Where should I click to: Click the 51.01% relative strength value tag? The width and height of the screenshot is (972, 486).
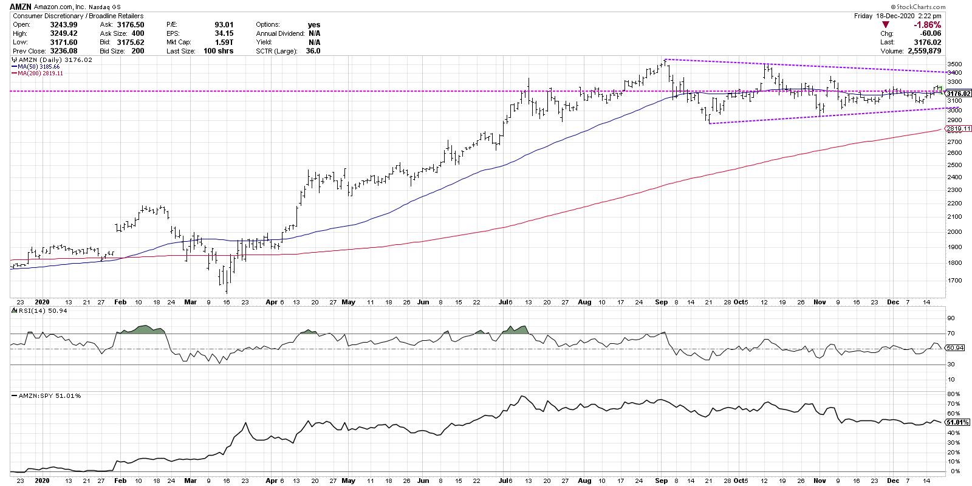(x=957, y=422)
